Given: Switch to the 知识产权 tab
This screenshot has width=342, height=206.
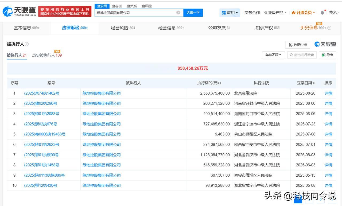Looking at the screenshot, I should point(267,28).
